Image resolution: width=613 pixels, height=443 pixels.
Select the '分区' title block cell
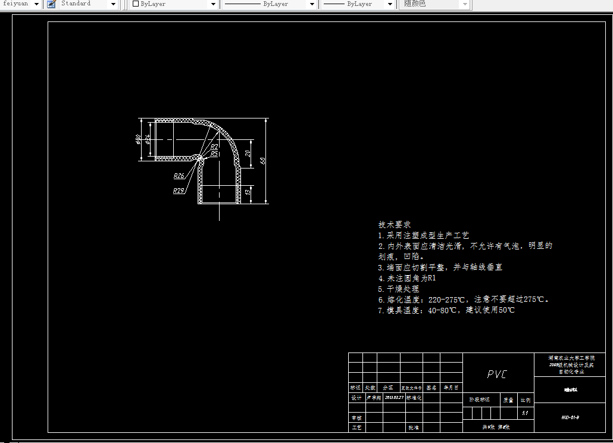tap(388, 388)
